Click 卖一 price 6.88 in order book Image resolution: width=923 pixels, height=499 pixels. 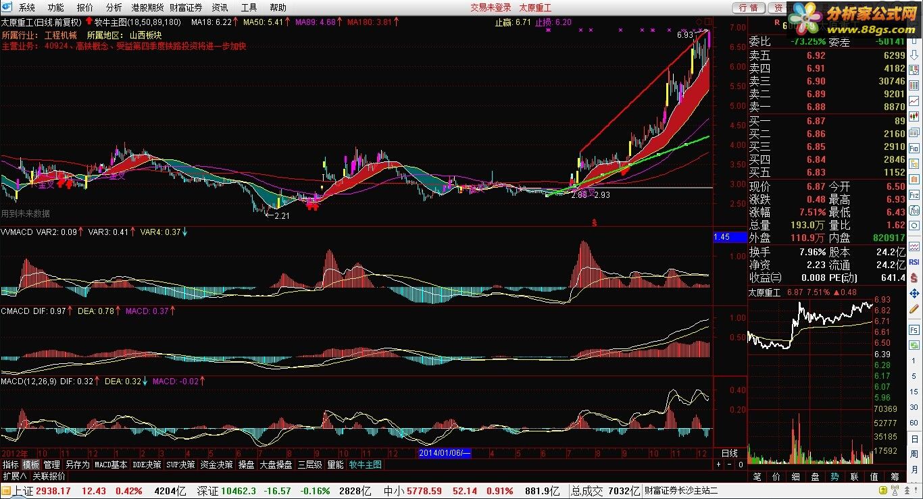click(x=816, y=107)
